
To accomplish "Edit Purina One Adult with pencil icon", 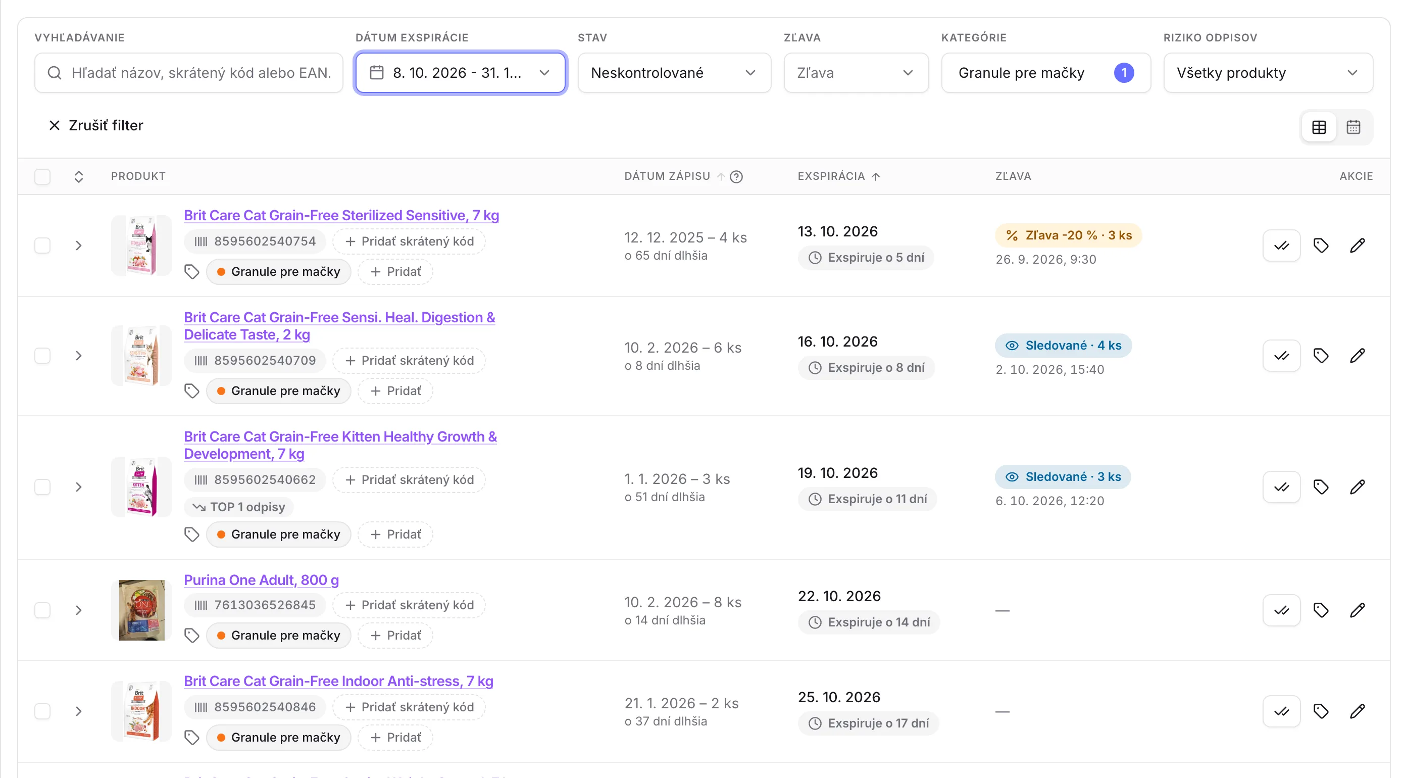I will [x=1358, y=610].
